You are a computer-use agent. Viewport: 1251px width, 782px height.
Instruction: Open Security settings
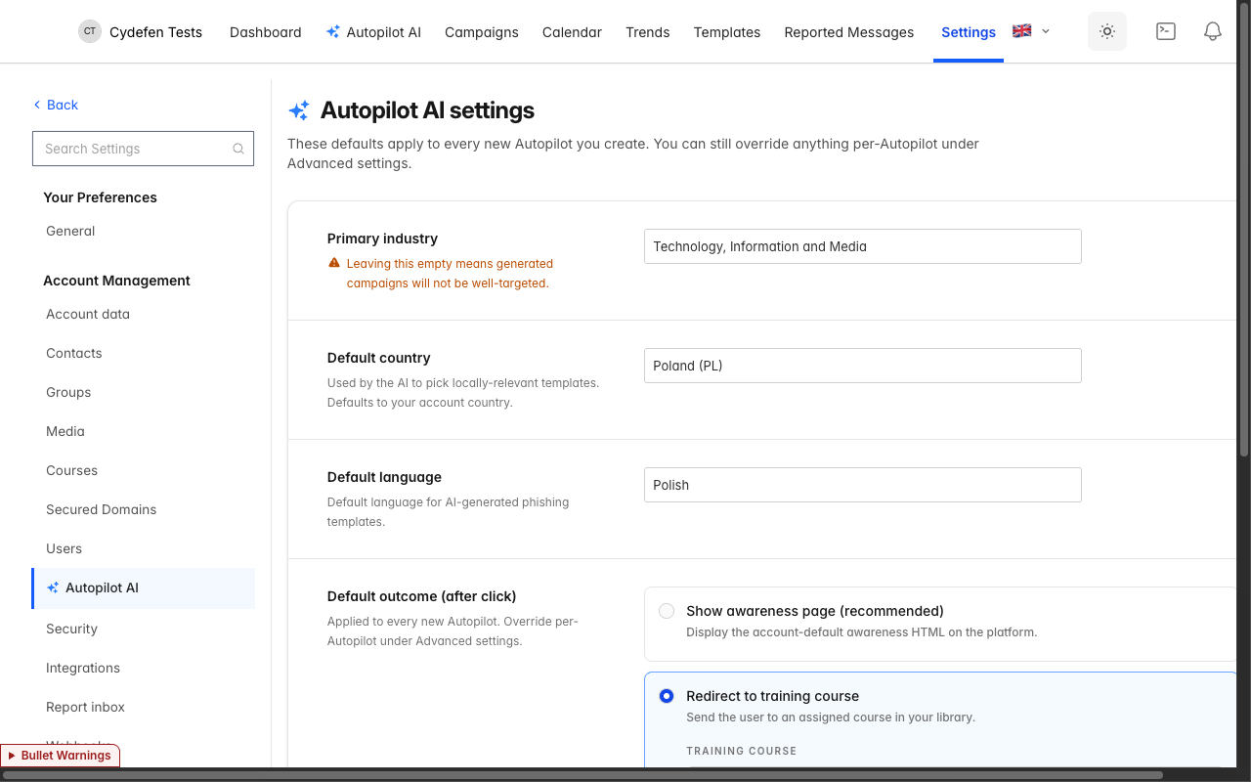(71, 629)
